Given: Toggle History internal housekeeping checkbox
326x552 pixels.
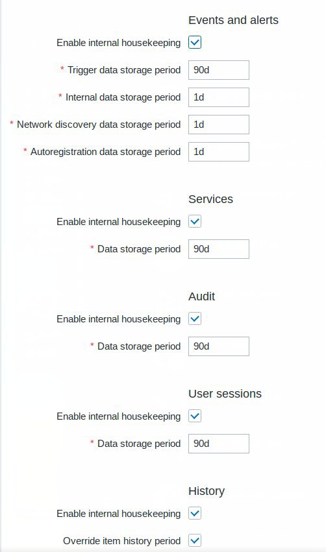Looking at the screenshot, I should 195,513.
